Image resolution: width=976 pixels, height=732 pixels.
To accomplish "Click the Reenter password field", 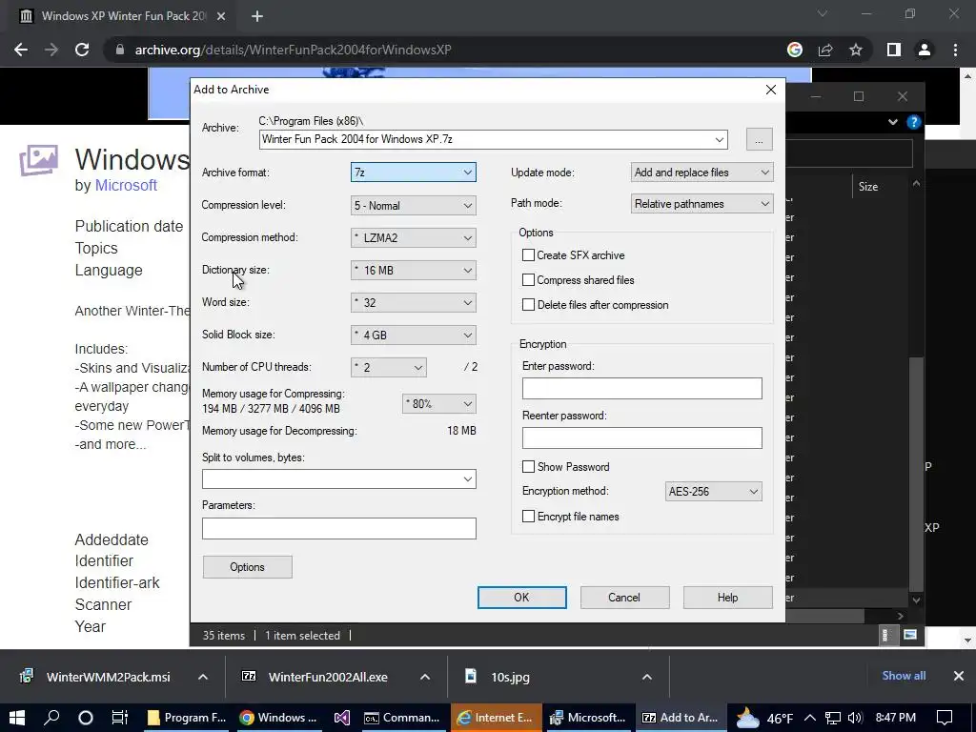I will click(641, 437).
